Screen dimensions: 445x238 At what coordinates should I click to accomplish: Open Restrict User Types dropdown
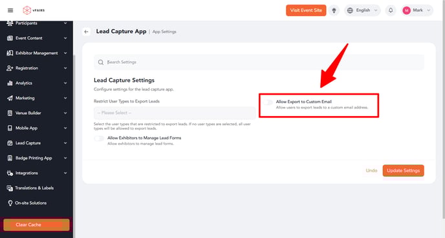pos(175,113)
